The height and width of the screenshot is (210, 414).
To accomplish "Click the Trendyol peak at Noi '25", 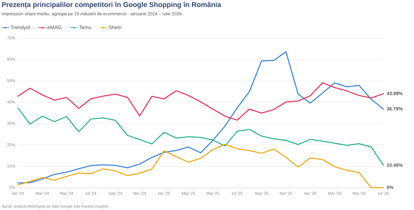I will pos(286,52).
